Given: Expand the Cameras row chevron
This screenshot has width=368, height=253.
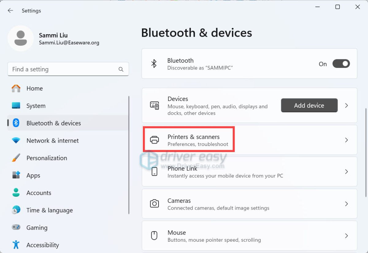Looking at the screenshot, I should 347,204.
